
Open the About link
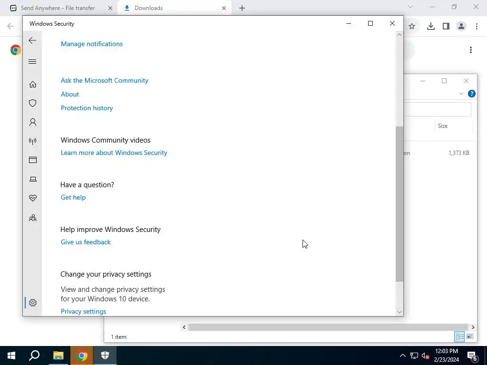(70, 94)
